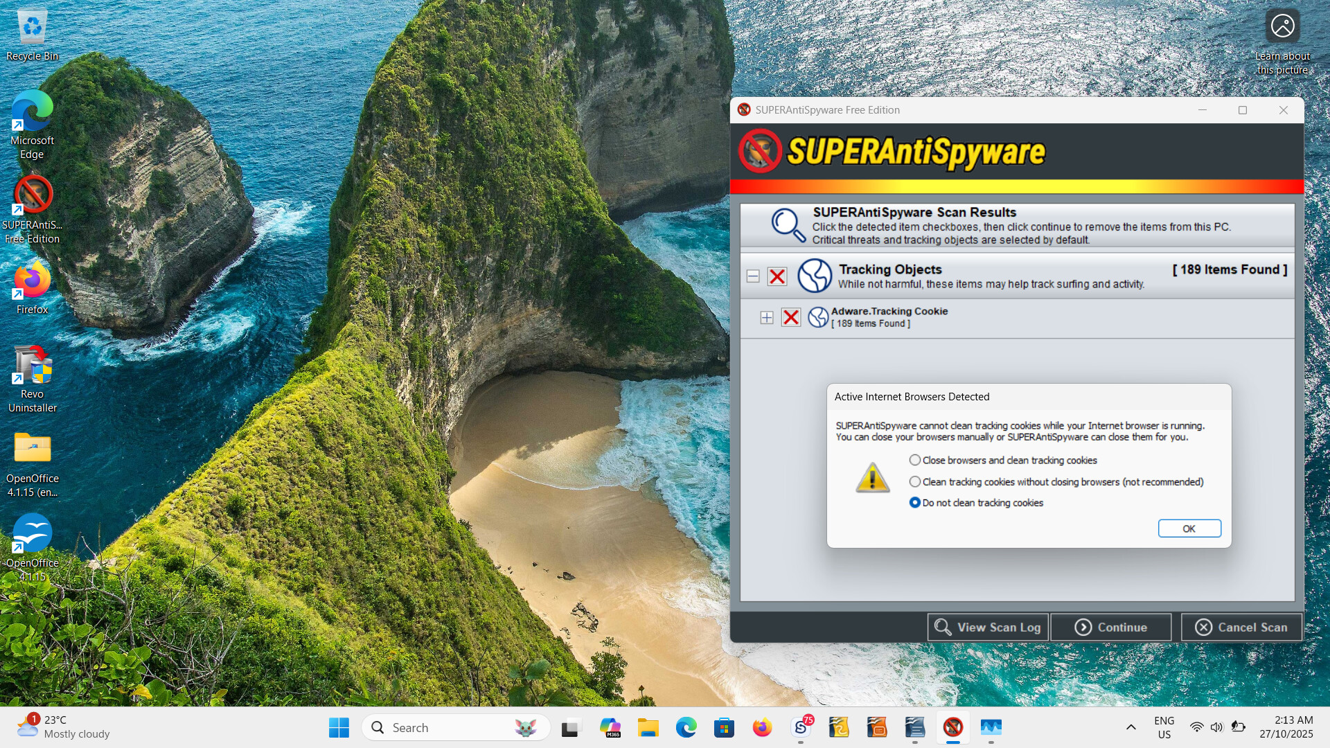Viewport: 1330px width, 748px height.
Task: Expand the Adware.Tracking Cookie entry
Action: [766, 318]
